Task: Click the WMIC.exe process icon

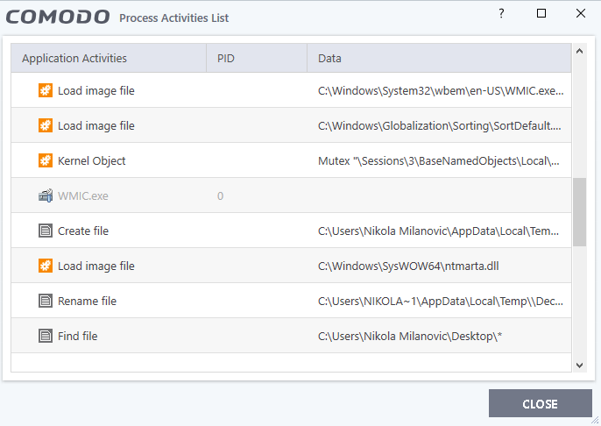Action: point(46,195)
